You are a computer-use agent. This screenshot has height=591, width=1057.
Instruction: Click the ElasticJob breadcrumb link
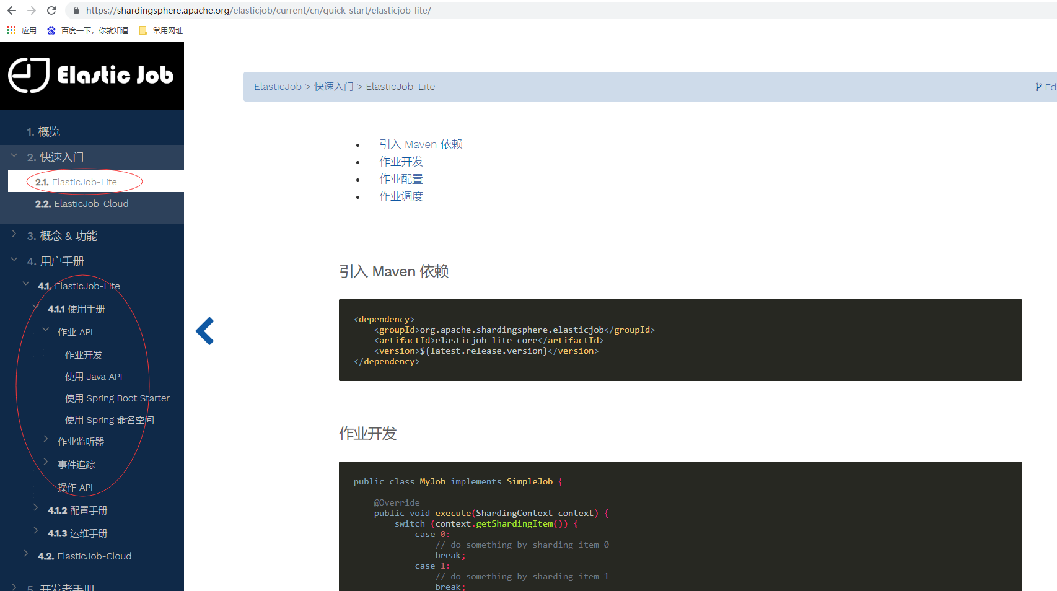click(x=278, y=87)
